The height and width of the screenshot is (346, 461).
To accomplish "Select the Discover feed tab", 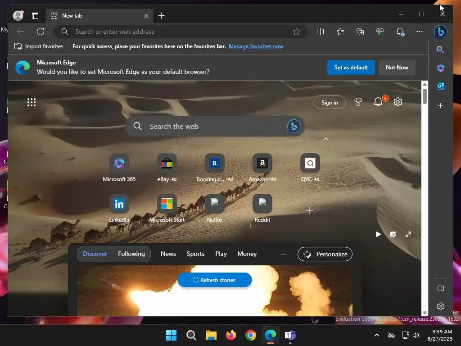I will pos(95,254).
